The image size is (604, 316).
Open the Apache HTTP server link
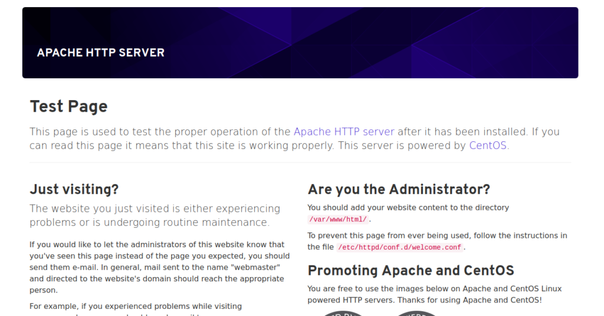pyautogui.click(x=344, y=132)
